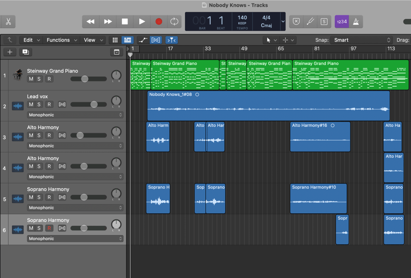Solo the Steinway Grand Piano track

pos(39,79)
